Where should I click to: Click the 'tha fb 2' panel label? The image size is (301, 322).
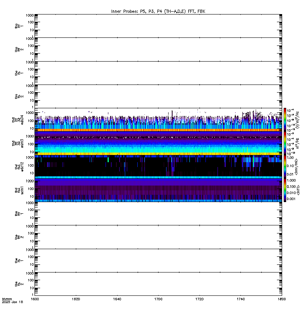coord(19,96)
